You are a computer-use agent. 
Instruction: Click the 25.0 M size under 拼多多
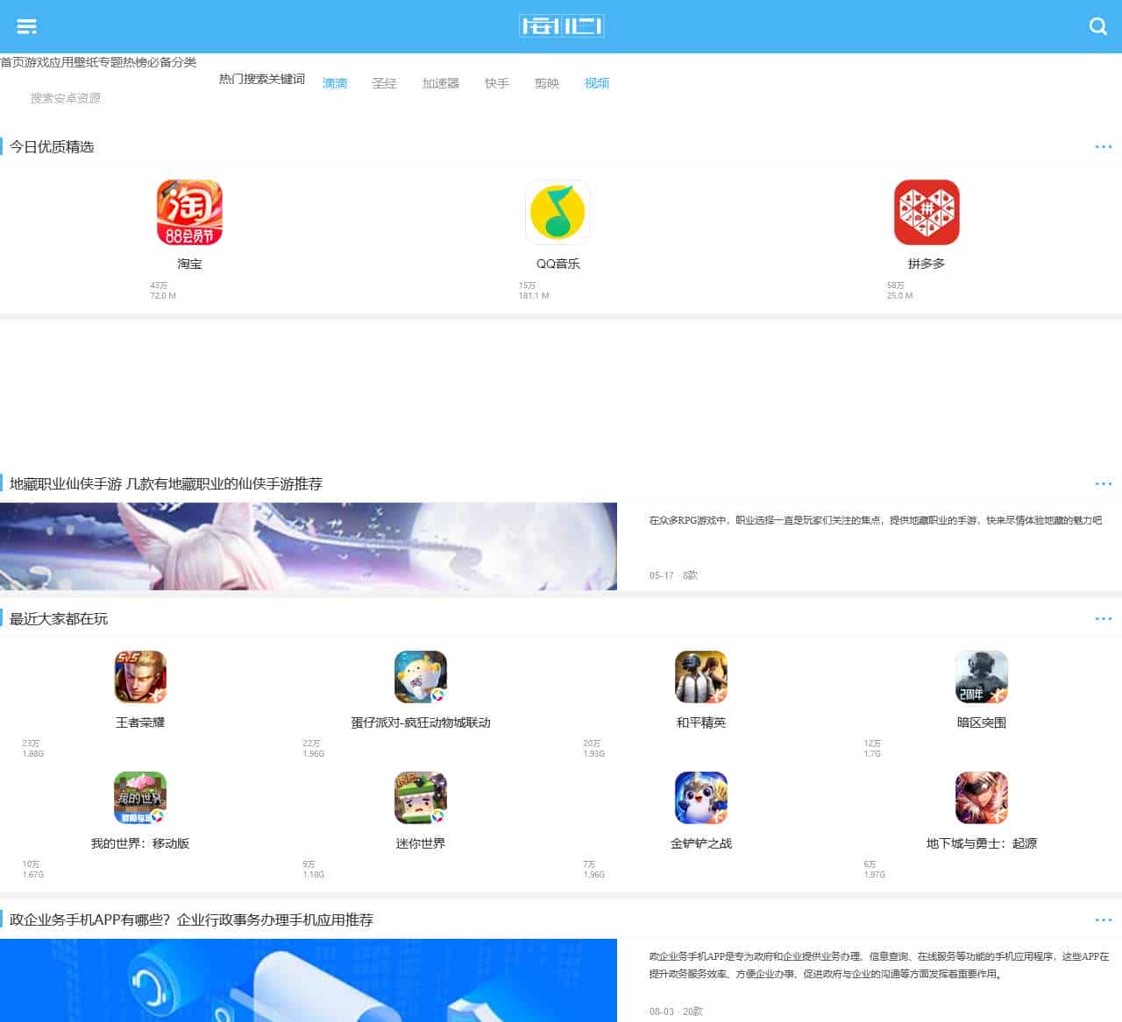click(899, 296)
